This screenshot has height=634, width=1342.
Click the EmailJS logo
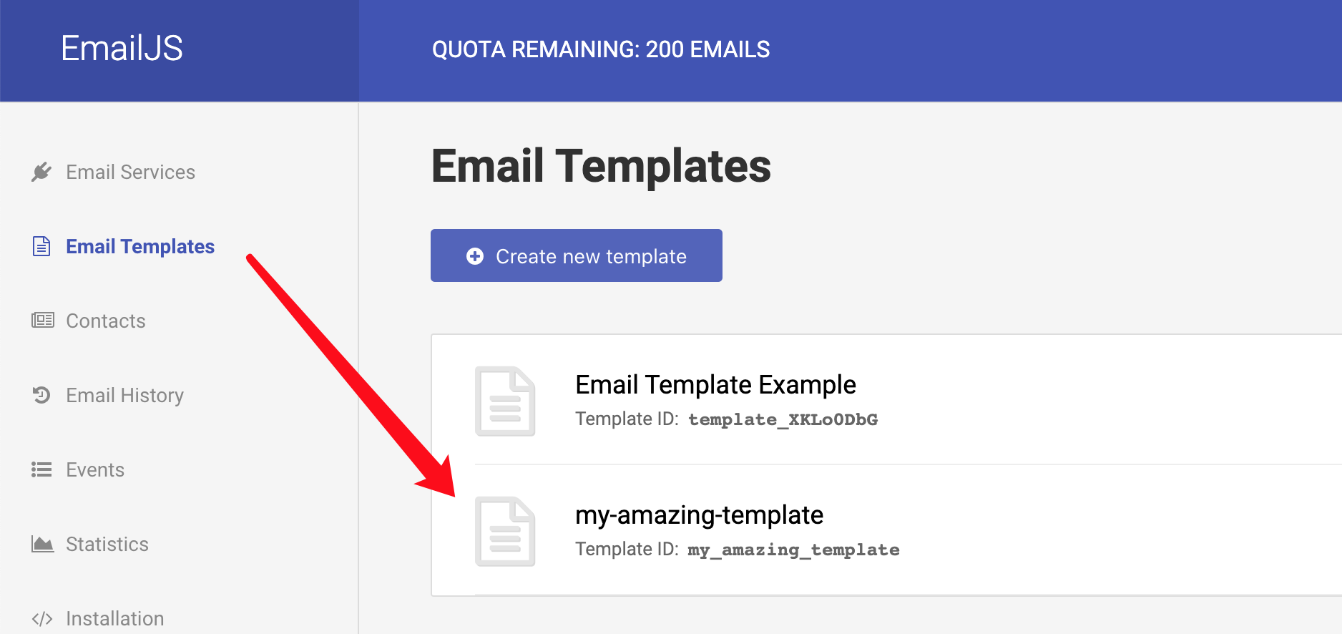[122, 49]
